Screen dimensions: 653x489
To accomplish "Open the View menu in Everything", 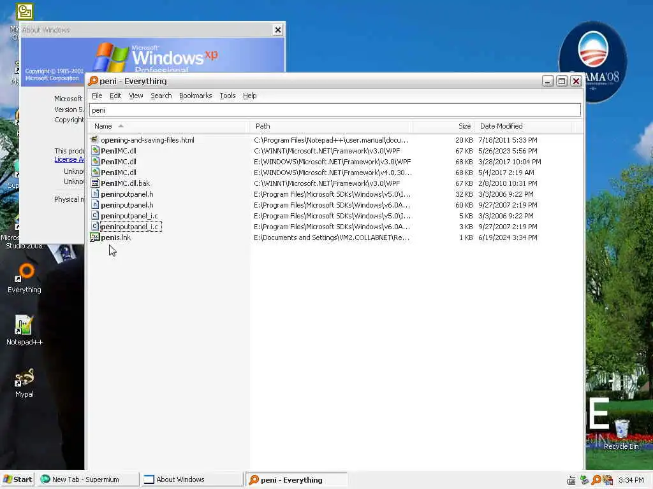I will pyautogui.click(x=136, y=96).
